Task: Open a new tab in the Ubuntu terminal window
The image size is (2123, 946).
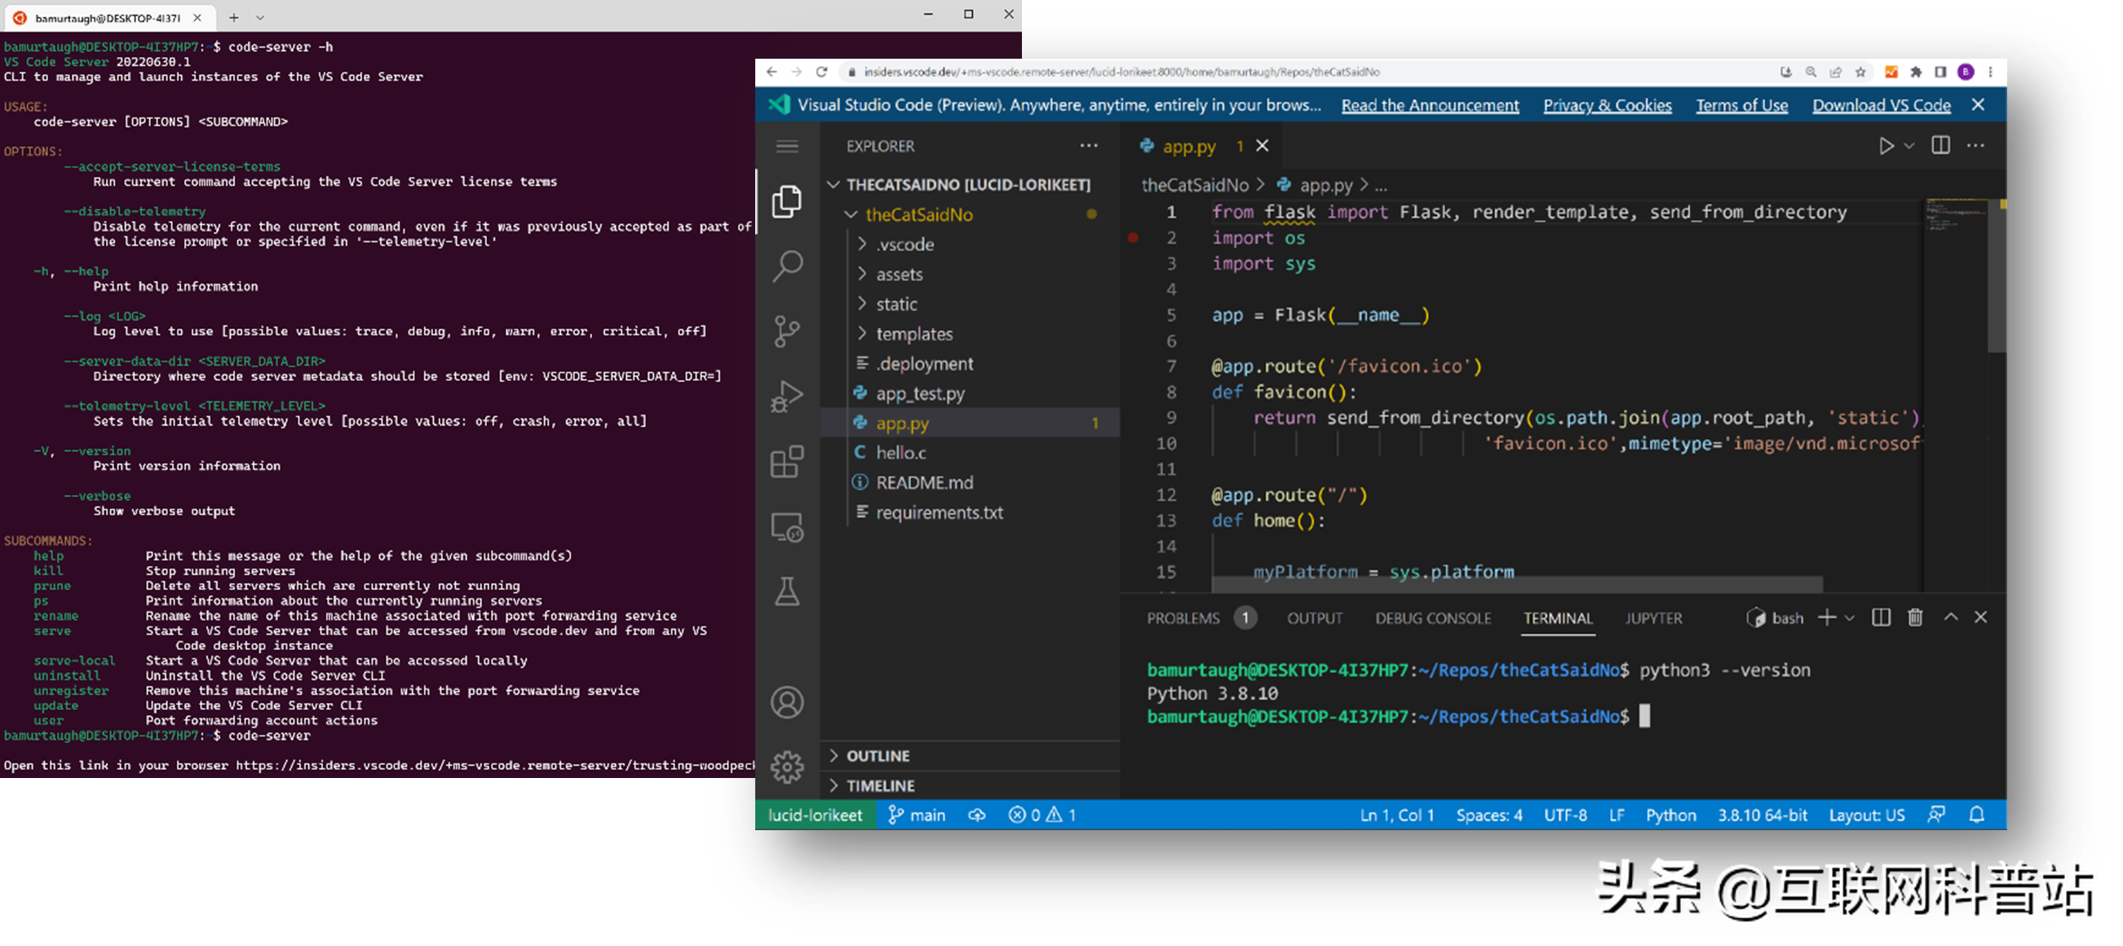Action: tap(234, 17)
